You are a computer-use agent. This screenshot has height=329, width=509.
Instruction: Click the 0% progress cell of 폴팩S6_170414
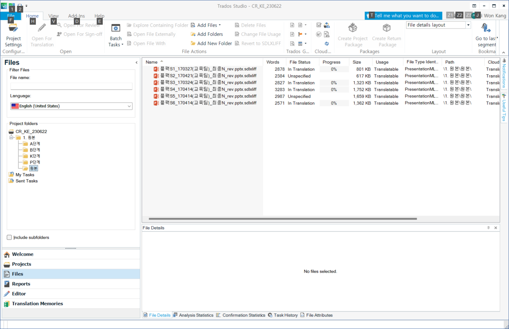pyautogui.click(x=334, y=103)
